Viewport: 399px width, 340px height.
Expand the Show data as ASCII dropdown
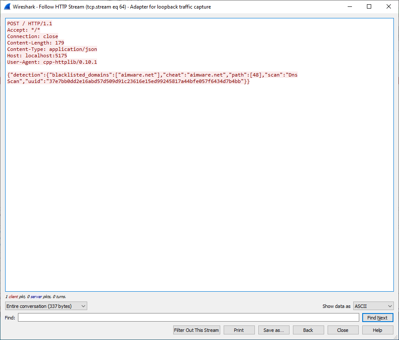(x=373, y=306)
